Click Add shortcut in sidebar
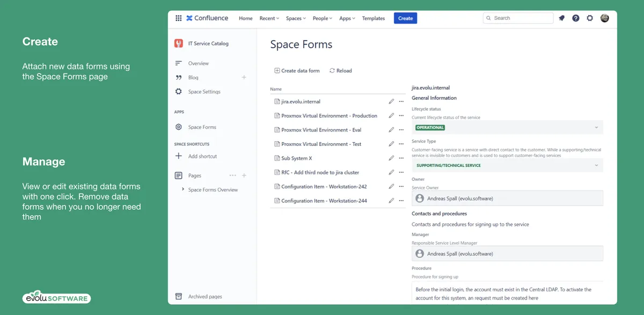 202,156
